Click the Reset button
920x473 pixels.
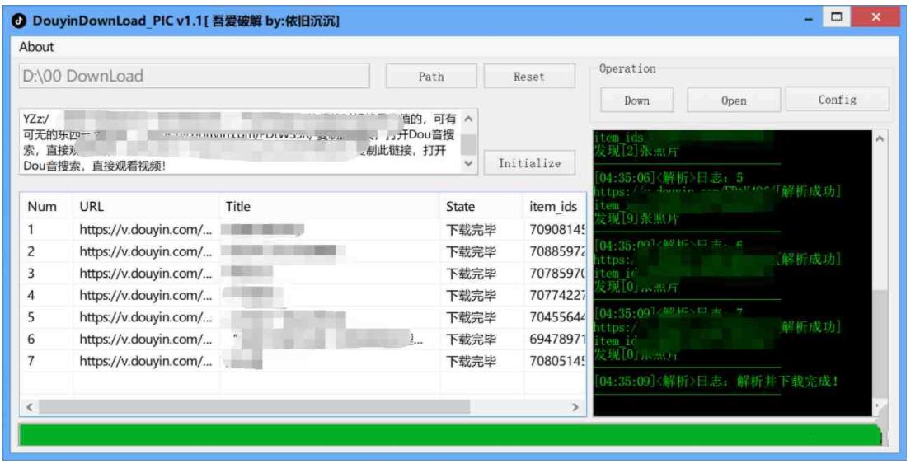pos(528,77)
